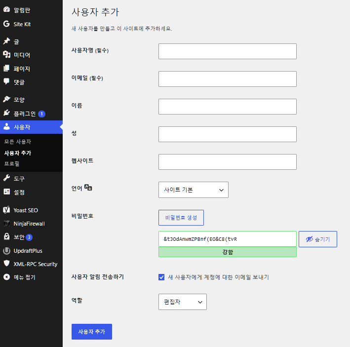
Task: Open UpdraftPlus menu link
Action: pyautogui.click(x=28, y=251)
